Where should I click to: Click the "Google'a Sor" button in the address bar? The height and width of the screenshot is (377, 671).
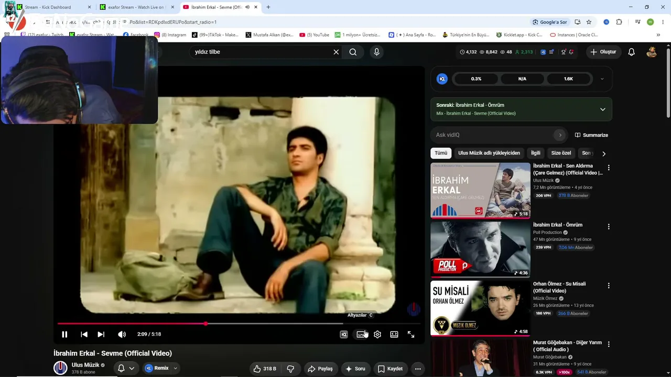(x=549, y=22)
